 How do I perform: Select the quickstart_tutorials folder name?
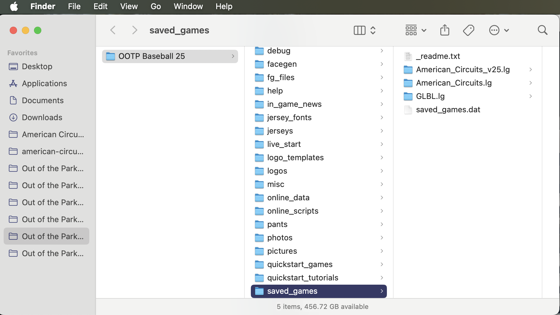[303, 278]
